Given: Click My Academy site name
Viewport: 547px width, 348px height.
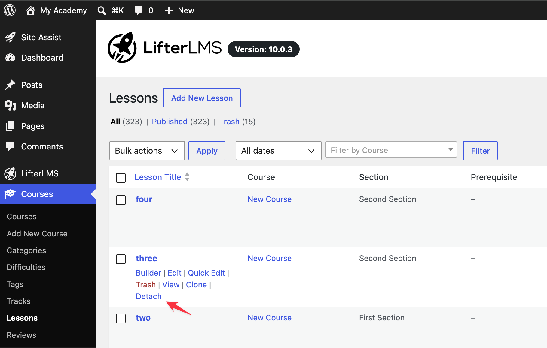Looking at the screenshot, I should (63, 10).
